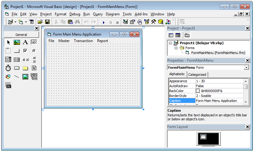This screenshot has height=151, width=254.
Task: Select the Label control tool
Action: tap(25, 42)
